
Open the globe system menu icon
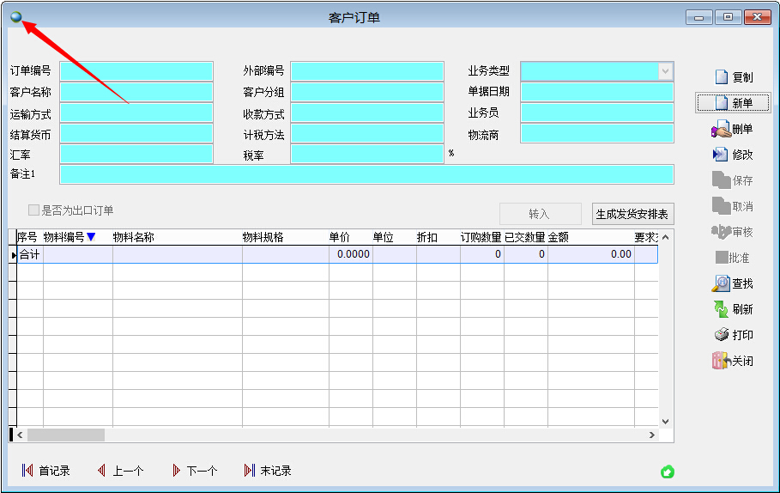pos(15,16)
